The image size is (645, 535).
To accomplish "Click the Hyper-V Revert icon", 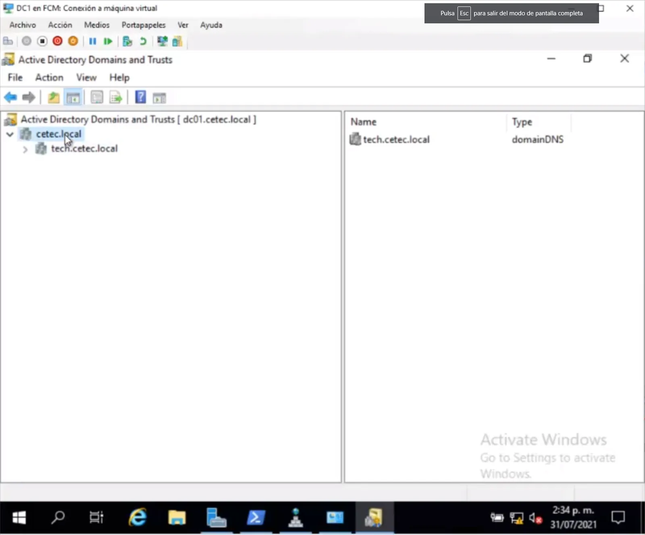I will 143,41.
